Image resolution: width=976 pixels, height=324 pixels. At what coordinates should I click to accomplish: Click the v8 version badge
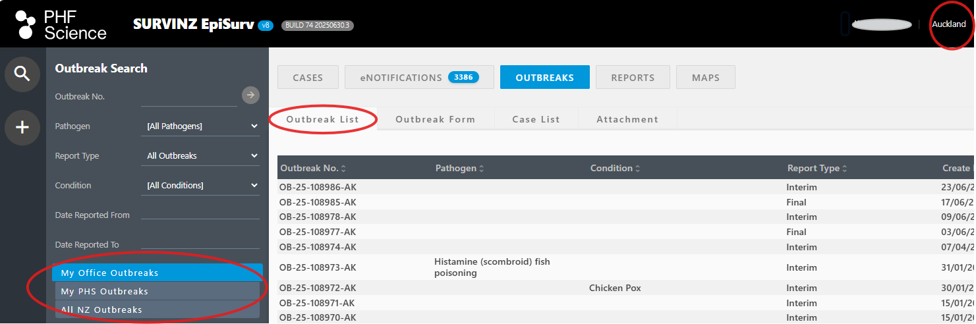(266, 25)
